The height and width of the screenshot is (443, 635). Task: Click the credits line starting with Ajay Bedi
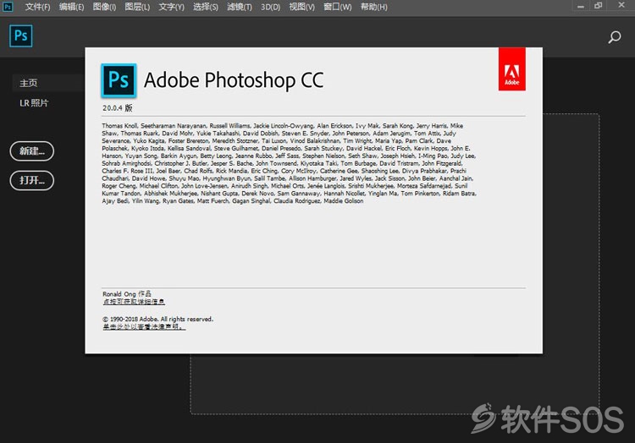[x=233, y=201]
